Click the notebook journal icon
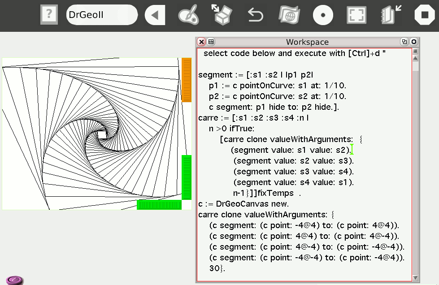Viewport: 439px width, 285px height. pos(390,15)
